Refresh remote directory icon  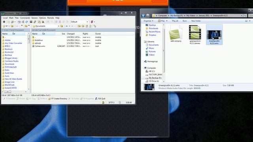pyautogui.click(x=90, y=26)
